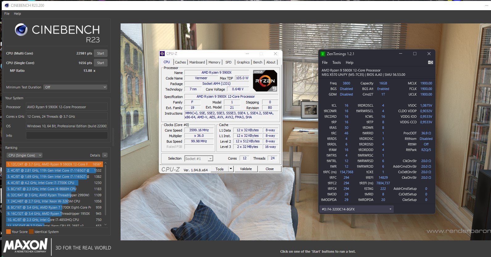The height and width of the screenshot is (257, 491).
Task: Switch to CPU-Z About tab
Action: pos(271,62)
